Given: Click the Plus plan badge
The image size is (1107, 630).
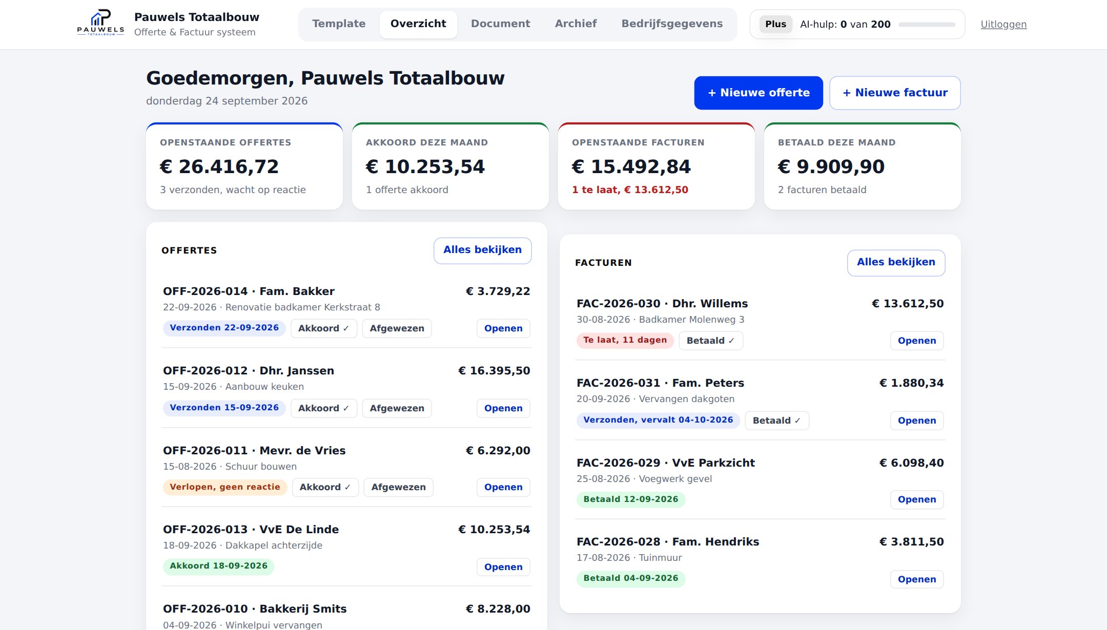Looking at the screenshot, I should [775, 25].
